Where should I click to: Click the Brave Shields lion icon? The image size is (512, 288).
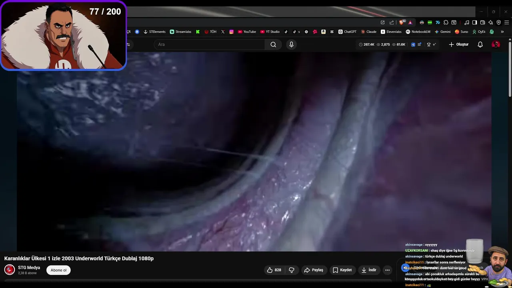[401, 22]
